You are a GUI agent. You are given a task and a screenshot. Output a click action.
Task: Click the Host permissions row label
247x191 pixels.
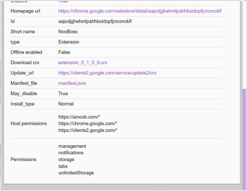tap(29, 124)
